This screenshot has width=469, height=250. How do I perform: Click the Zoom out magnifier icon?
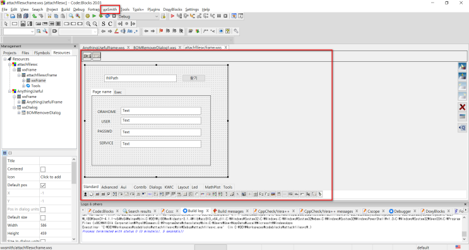coord(95,23)
